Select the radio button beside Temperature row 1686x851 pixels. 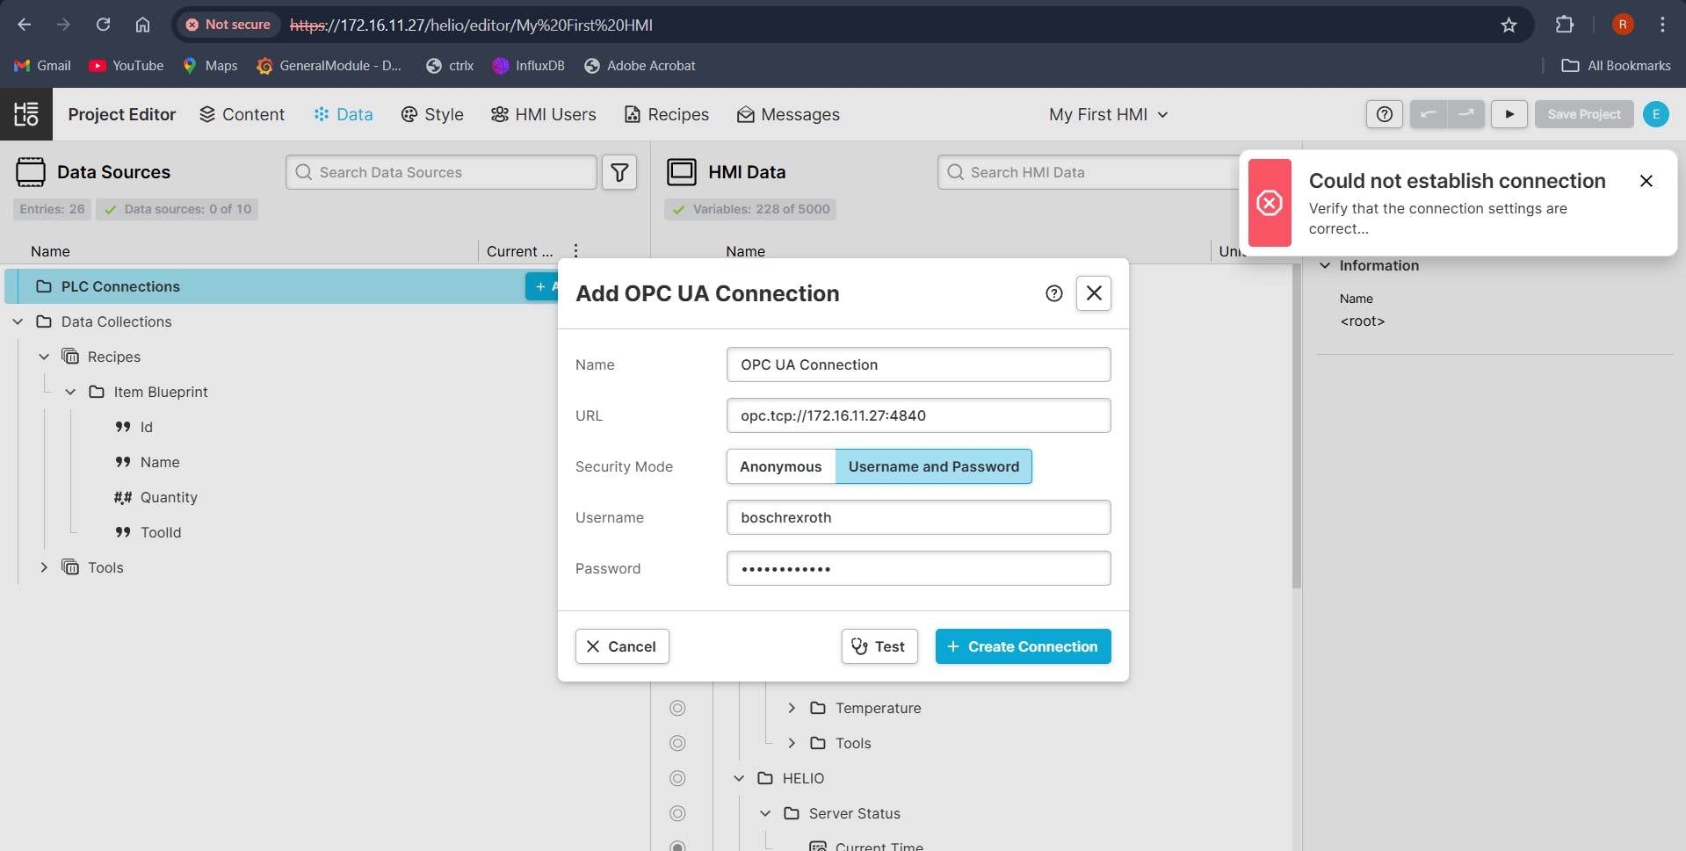[x=677, y=708]
